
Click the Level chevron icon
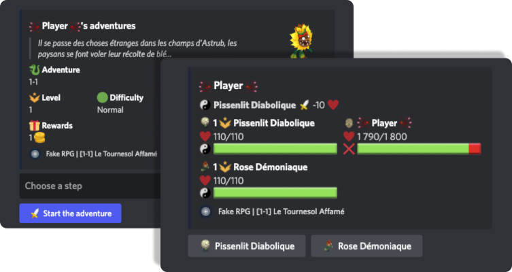[x=35, y=97]
